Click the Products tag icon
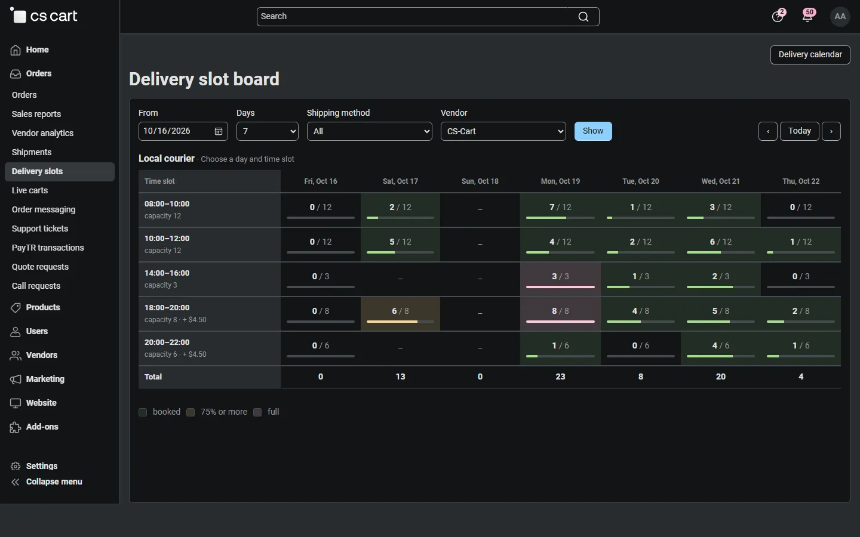This screenshot has width=860, height=537. click(x=16, y=308)
